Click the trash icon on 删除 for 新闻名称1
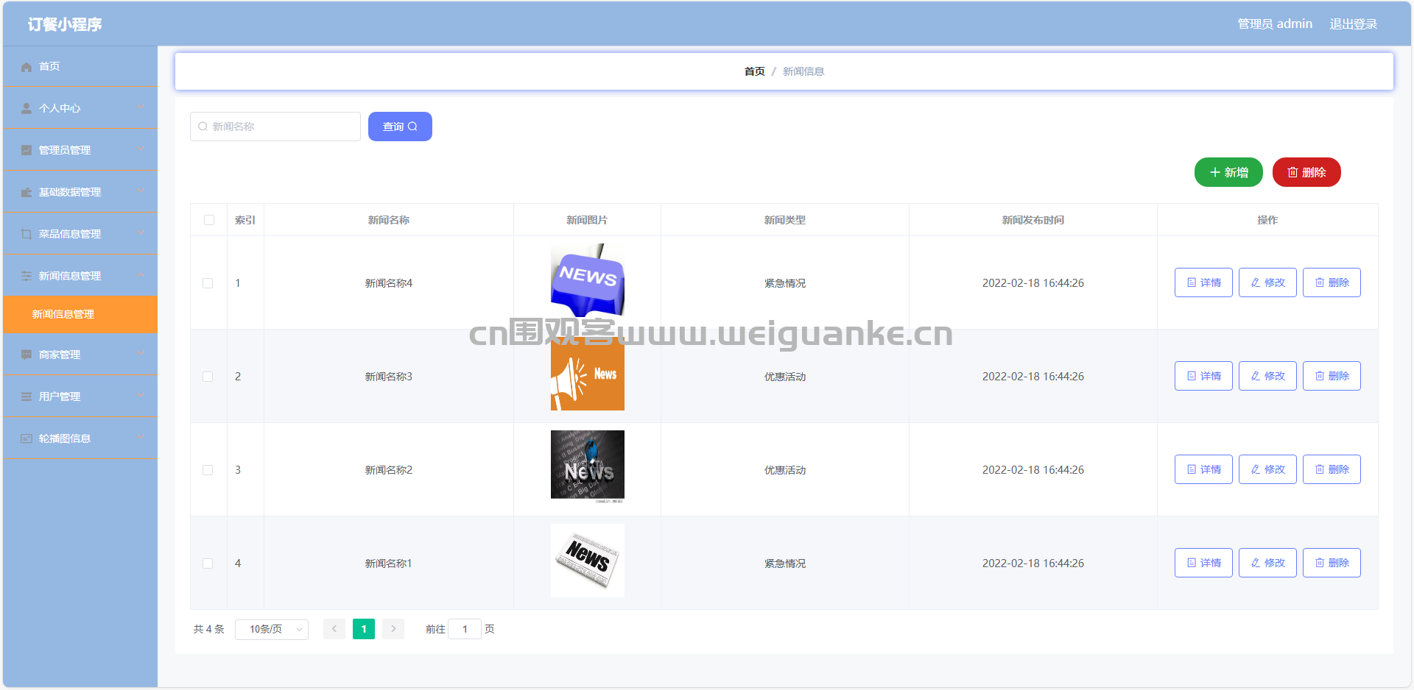Screen dimensions: 1414x690 [1320, 563]
